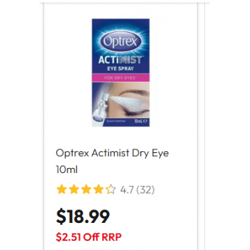The height and width of the screenshot is (250, 250).
Task: Click the fourth yellow rating star
Action: (x=99, y=190)
